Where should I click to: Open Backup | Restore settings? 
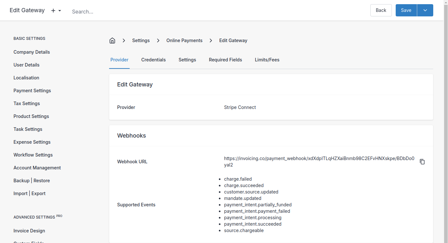(x=32, y=181)
